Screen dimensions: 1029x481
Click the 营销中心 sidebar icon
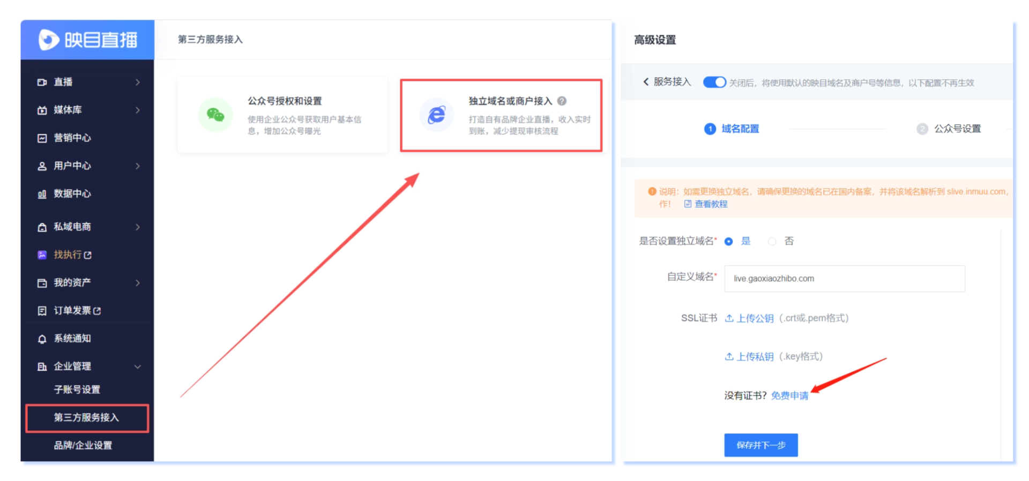tap(42, 138)
